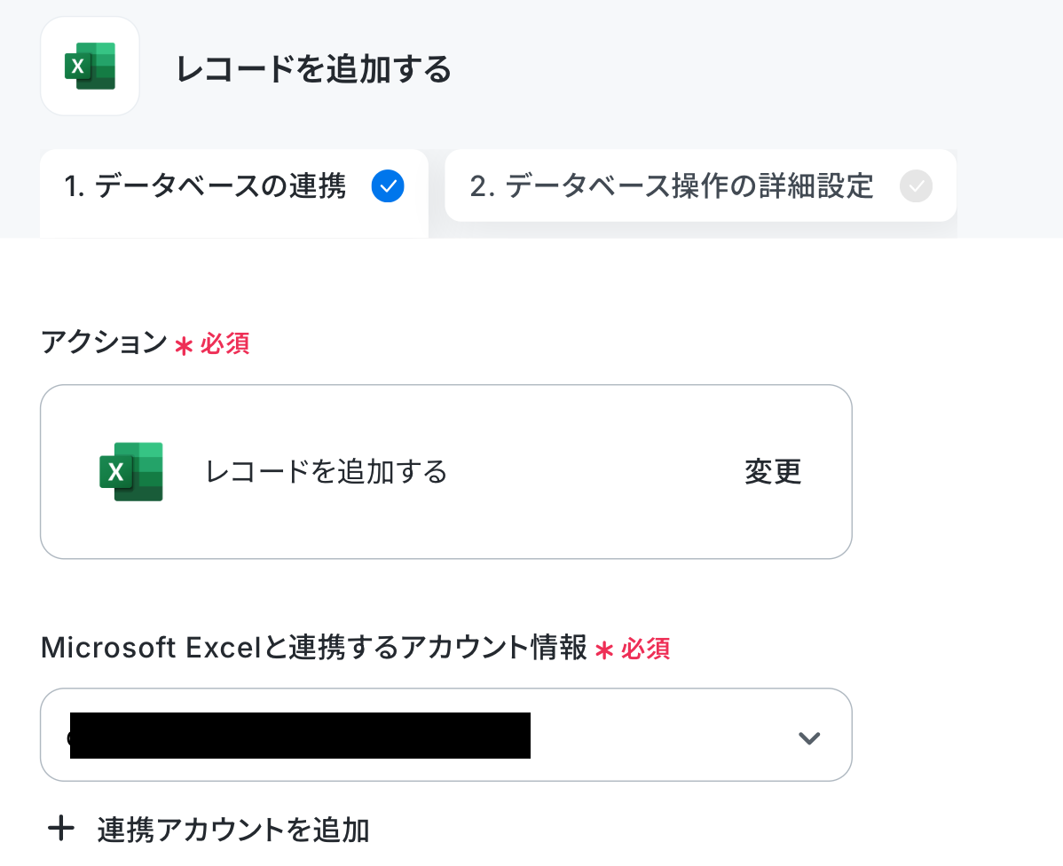
Task: Click the Excel icon inside the action card
Action: tap(130, 471)
